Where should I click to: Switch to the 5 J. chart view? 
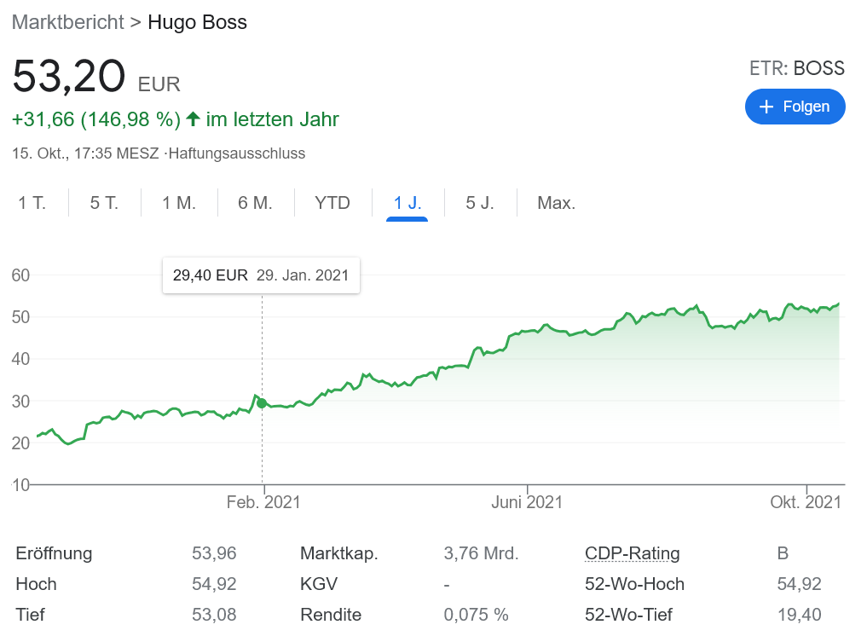click(480, 203)
